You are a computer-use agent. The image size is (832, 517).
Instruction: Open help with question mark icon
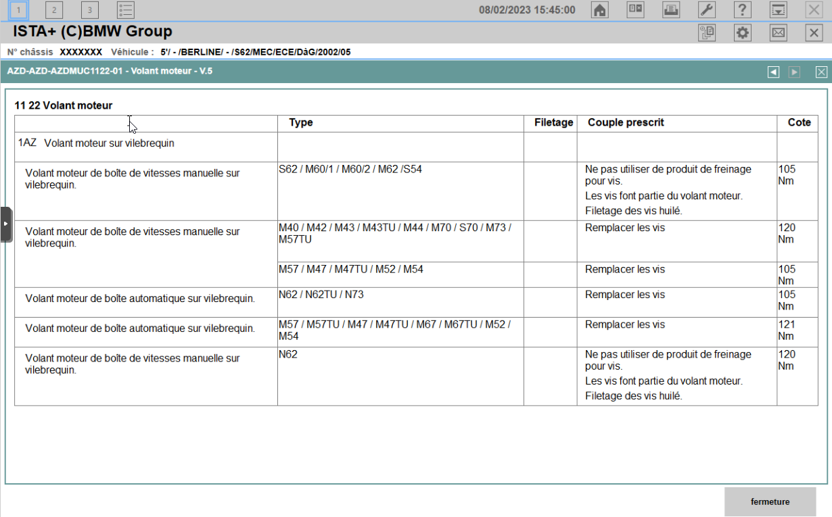743,9
